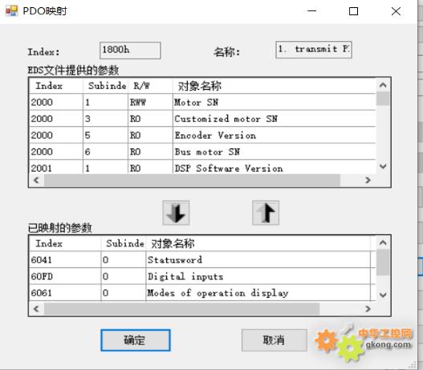
Task: Click the 名称 field with transmit text
Action: point(314,50)
